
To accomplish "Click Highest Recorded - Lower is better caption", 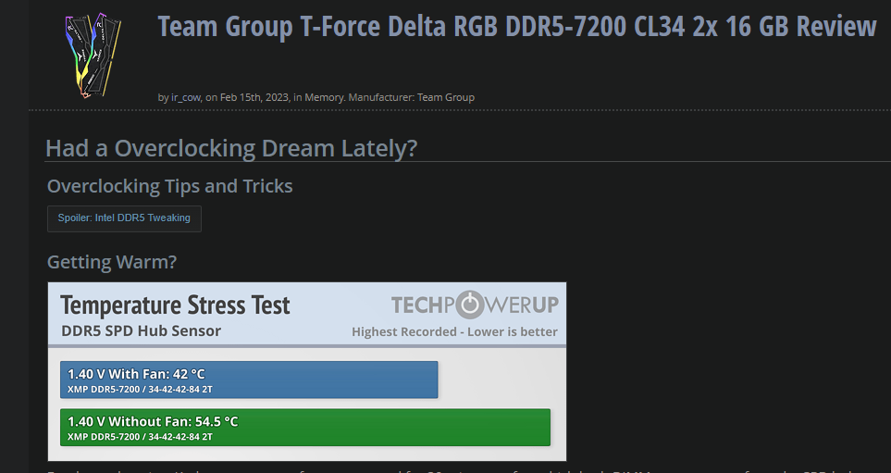I will [454, 332].
